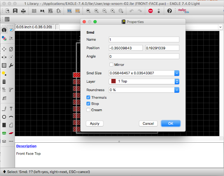The height and width of the screenshot is (176, 224).
Task: Click the Redraw zoom icon
Action: coord(113,11)
